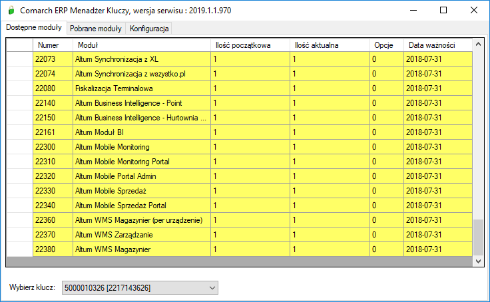This screenshot has width=490, height=302.
Task: Click module number 22073
Action: pyautogui.click(x=53, y=59)
